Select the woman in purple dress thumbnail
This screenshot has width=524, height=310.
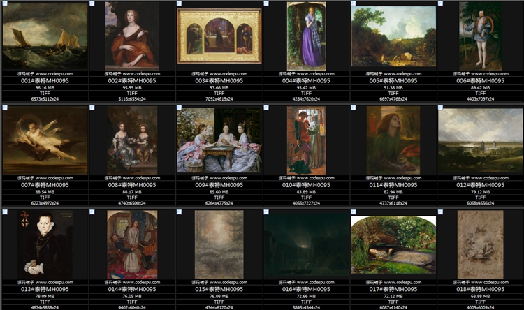(307, 36)
